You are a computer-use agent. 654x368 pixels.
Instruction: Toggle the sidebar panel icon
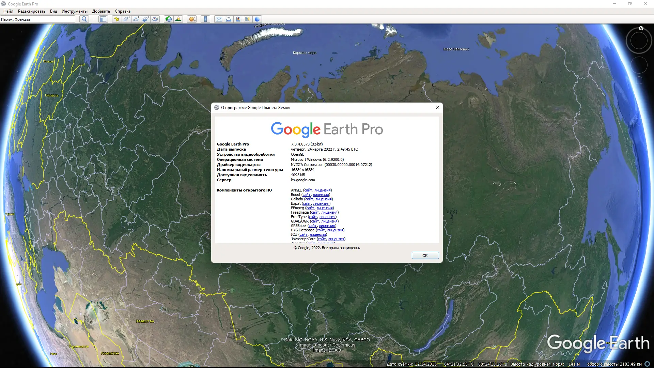[x=103, y=19]
